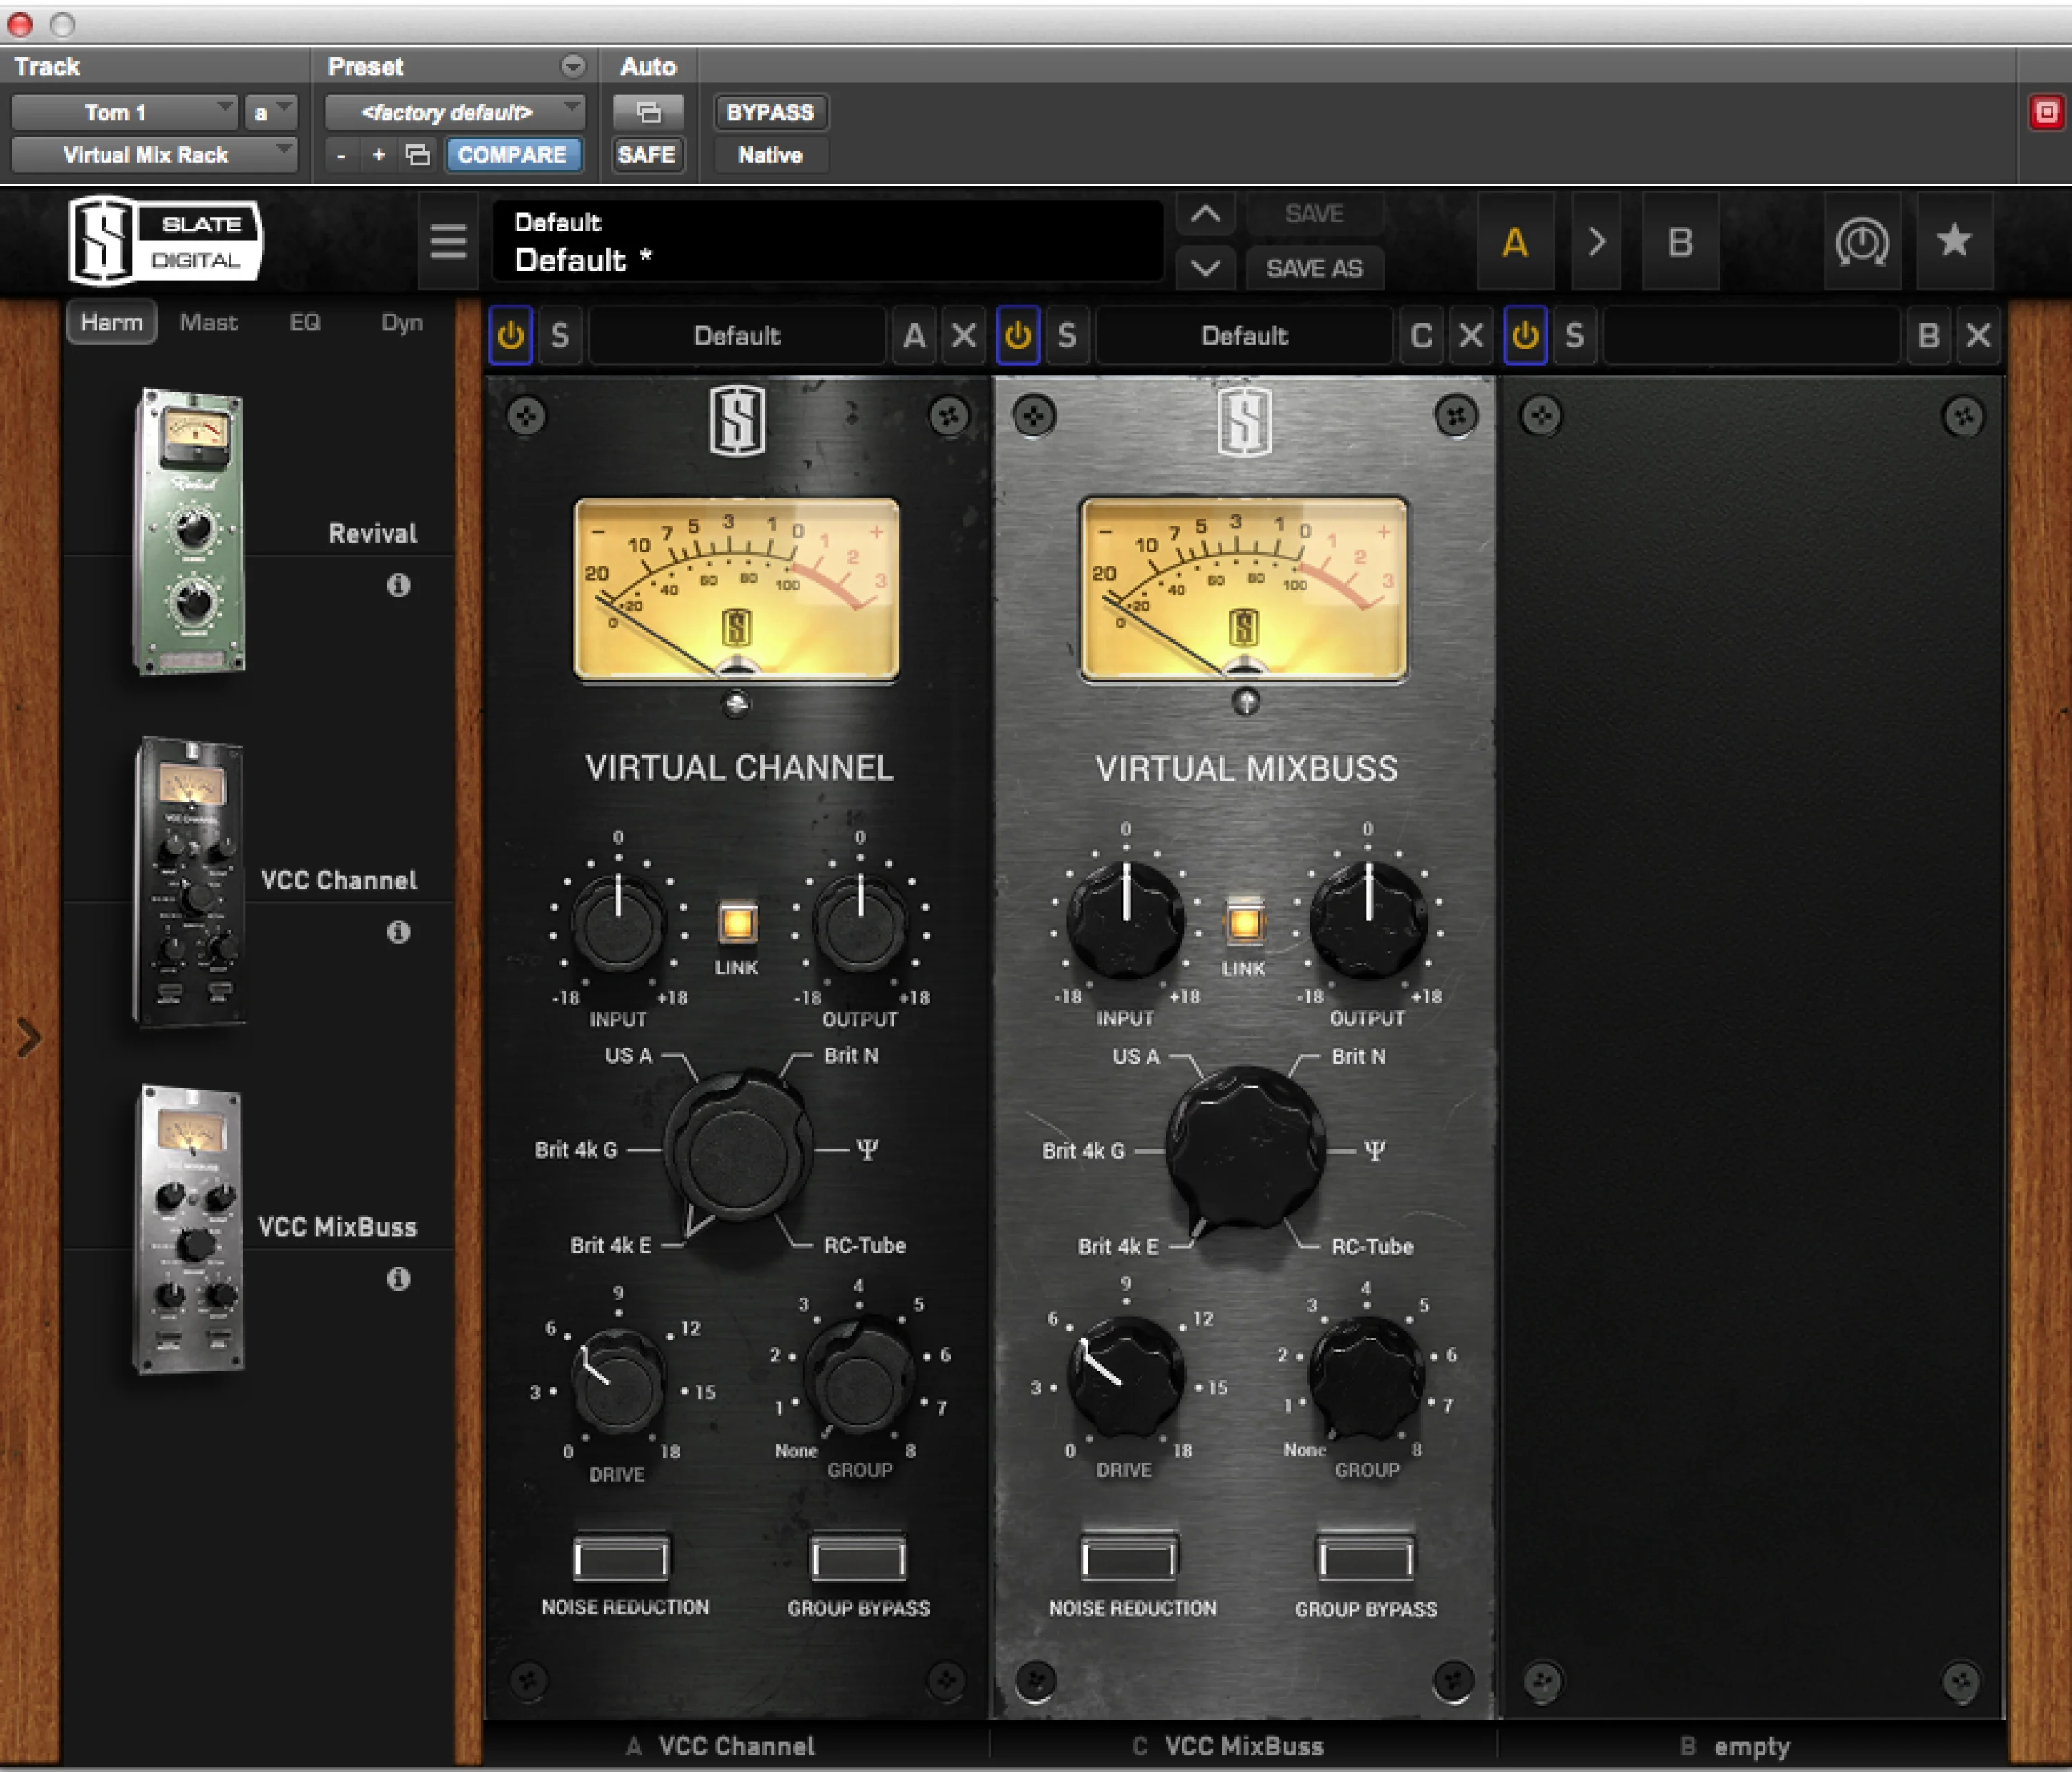The height and width of the screenshot is (1772, 2072).
Task: Copy settings with the A-to-B arrow
Action: [1597, 242]
